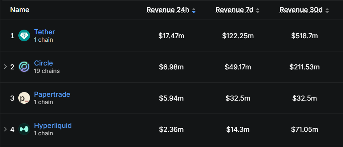Click '1 chain' under Papertrade
343x147 pixels.
[44, 102]
